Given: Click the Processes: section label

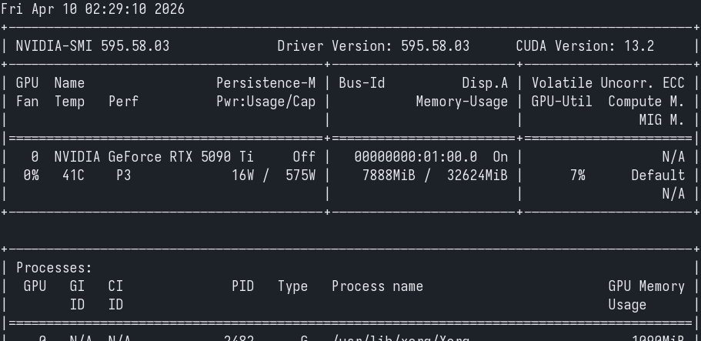Looking at the screenshot, I should click(54, 268).
